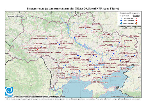
Task: Click the large blue circle legend symbol
Action: coord(121,20)
